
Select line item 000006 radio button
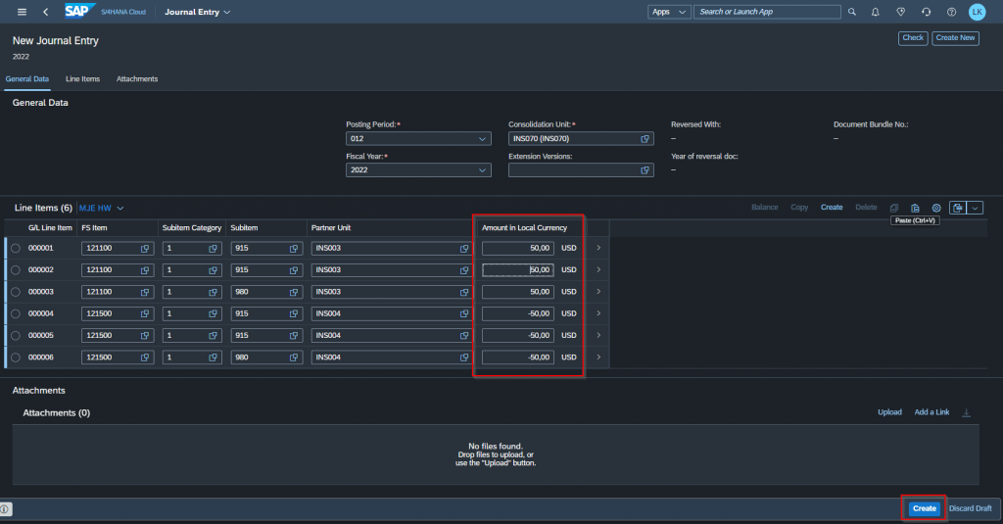16,357
